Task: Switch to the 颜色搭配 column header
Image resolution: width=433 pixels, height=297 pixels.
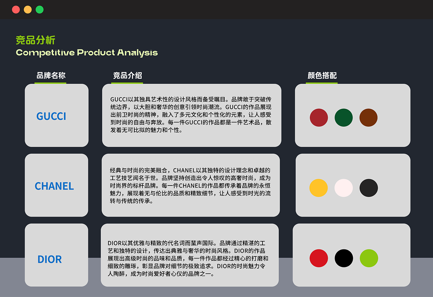Action: click(322, 76)
